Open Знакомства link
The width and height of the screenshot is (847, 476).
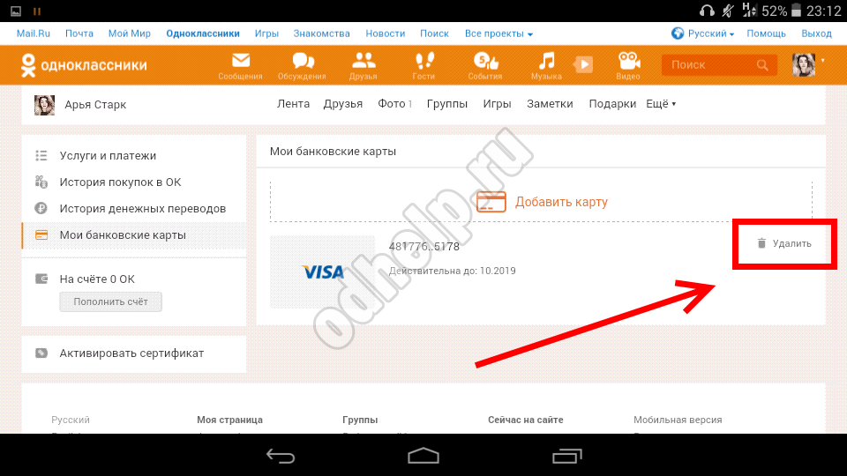coord(322,33)
